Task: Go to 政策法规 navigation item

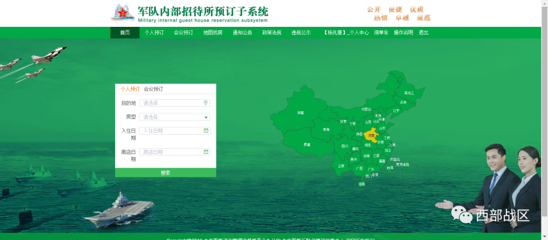Action: [271, 32]
